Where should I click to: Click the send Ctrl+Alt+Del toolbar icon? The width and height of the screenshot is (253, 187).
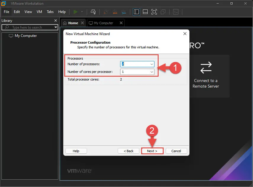pos(93,12)
